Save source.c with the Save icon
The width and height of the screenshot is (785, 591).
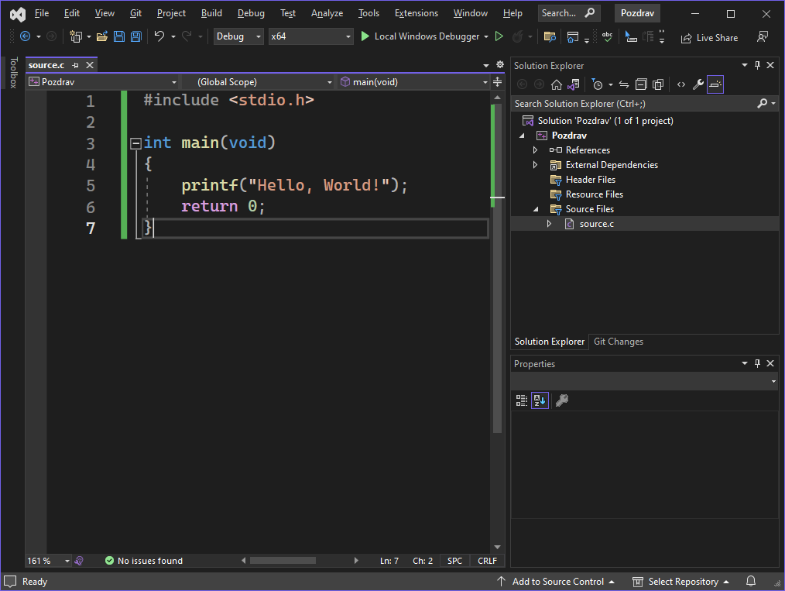[x=119, y=36]
